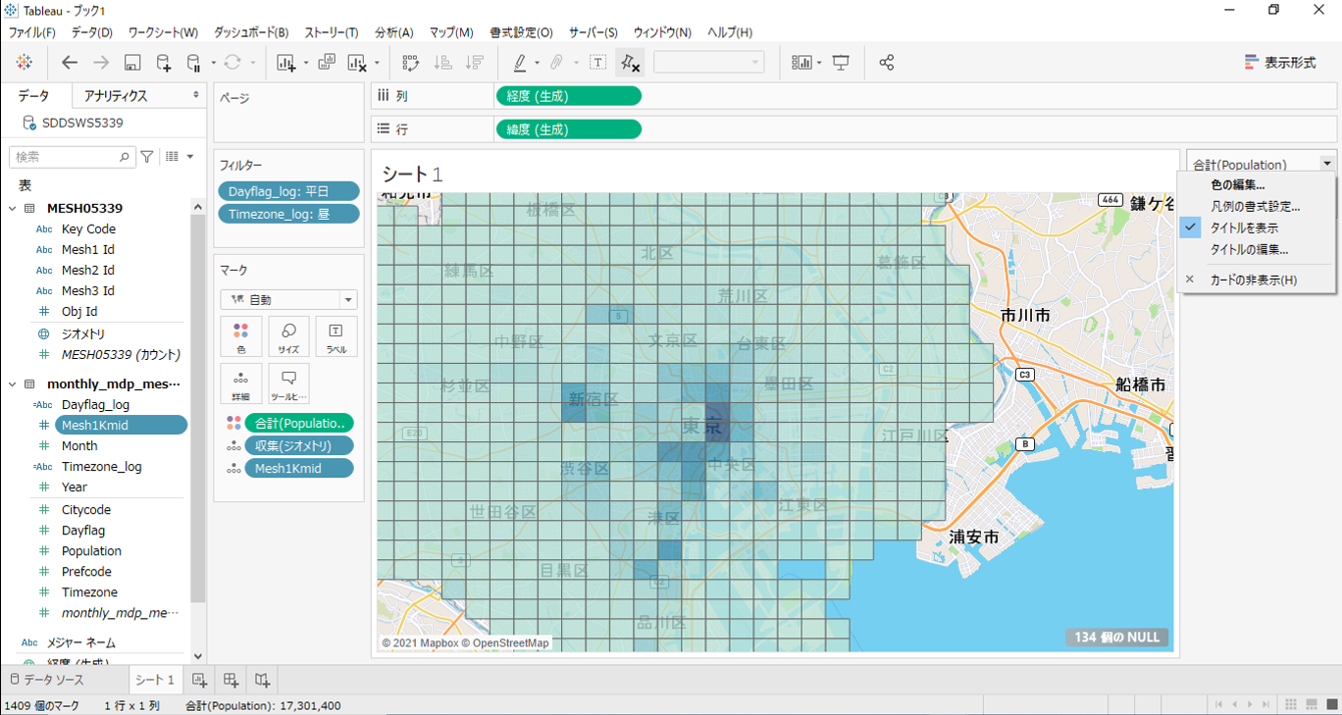The width and height of the screenshot is (1342, 715).
Task: Collapse the MESH05339 table in data pane
Action: [x=13, y=209]
